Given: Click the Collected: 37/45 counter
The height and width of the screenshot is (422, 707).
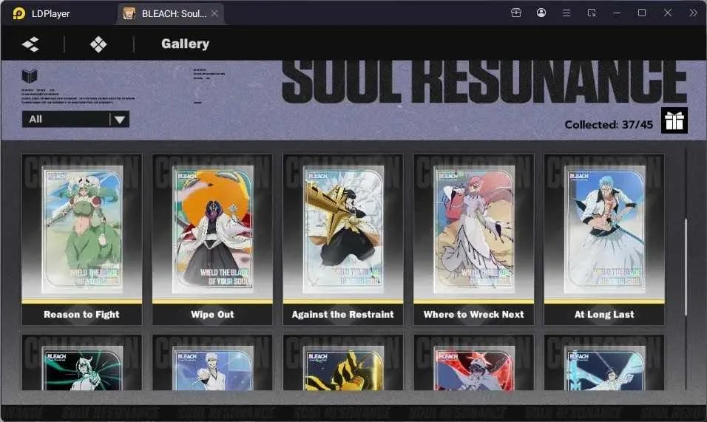Looking at the screenshot, I should [609, 125].
